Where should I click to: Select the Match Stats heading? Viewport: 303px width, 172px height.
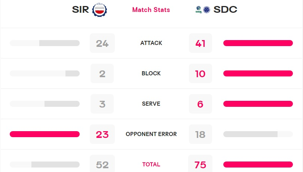tap(151, 10)
